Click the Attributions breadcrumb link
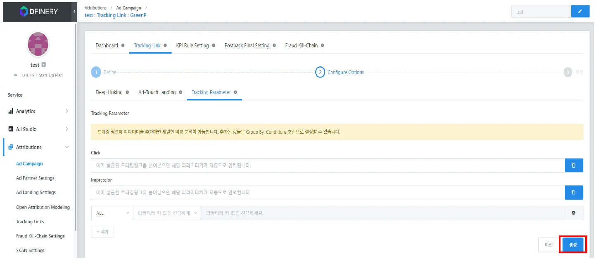Screen dimensions: 596x261 (x=95, y=8)
